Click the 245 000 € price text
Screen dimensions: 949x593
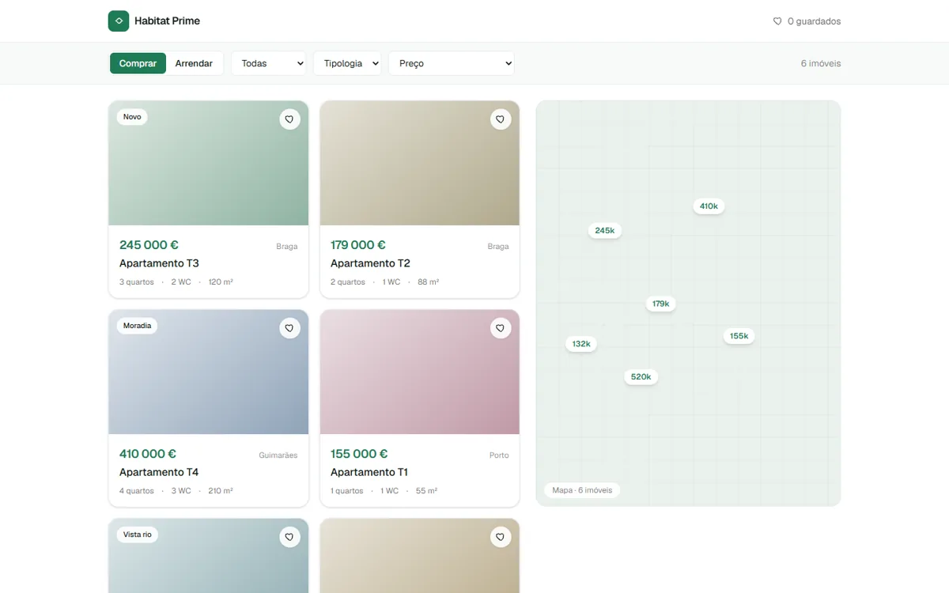point(149,245)
